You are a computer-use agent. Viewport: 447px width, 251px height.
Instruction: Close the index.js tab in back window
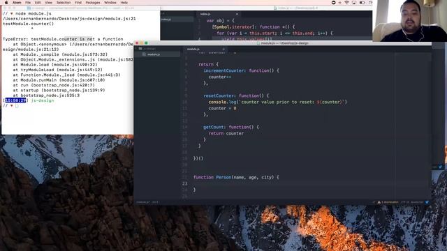pos(237,14)
